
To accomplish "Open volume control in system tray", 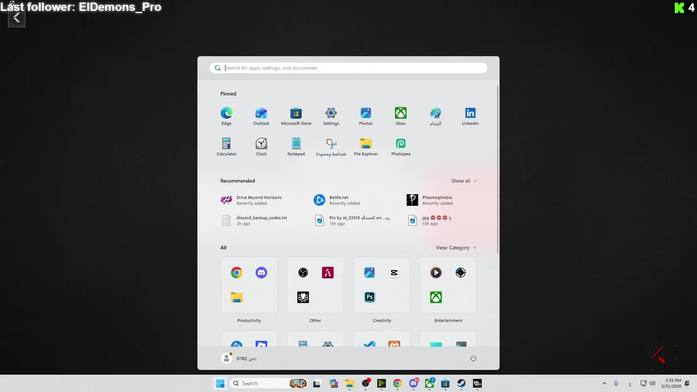I will point(652,383).
